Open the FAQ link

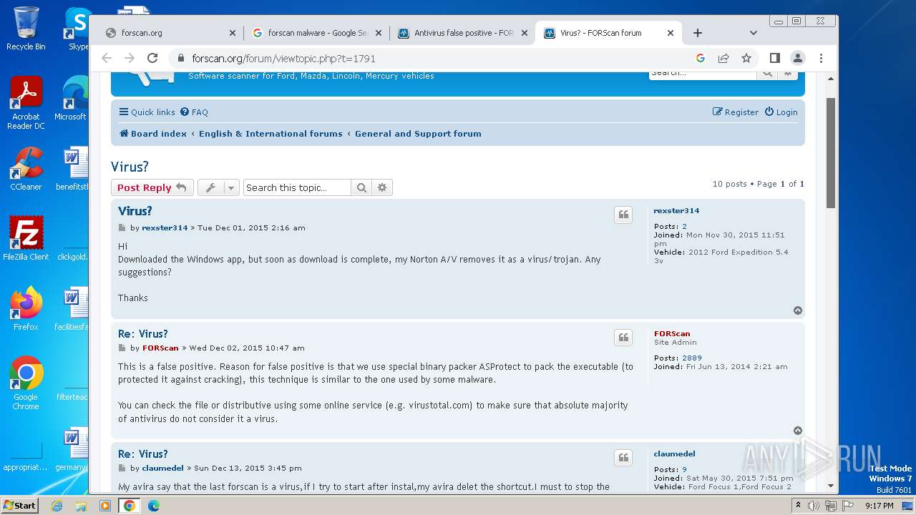(x=194, y=112)
